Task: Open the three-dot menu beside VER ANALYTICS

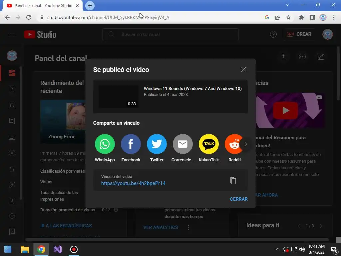Action: tap(188, 228)
